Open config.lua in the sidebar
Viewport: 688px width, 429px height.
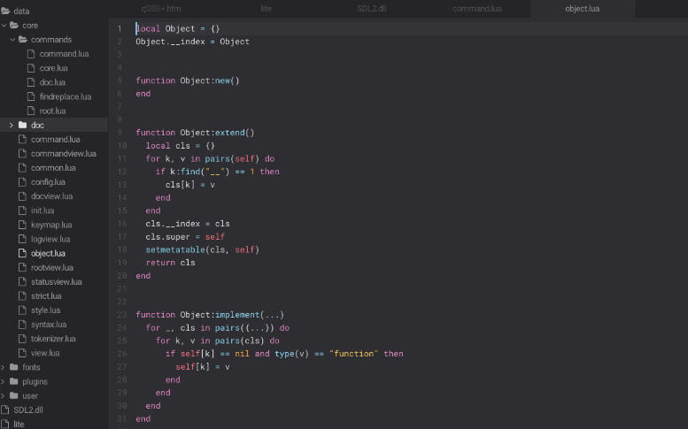click(x=48, y=182)
